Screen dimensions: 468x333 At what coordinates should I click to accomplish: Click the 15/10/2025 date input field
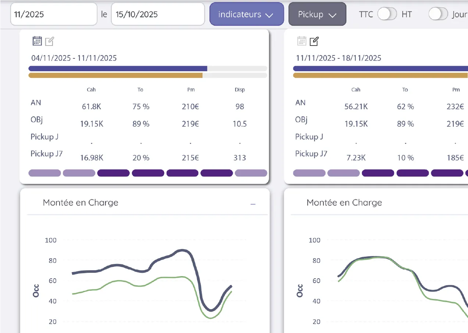coord(158,14)
